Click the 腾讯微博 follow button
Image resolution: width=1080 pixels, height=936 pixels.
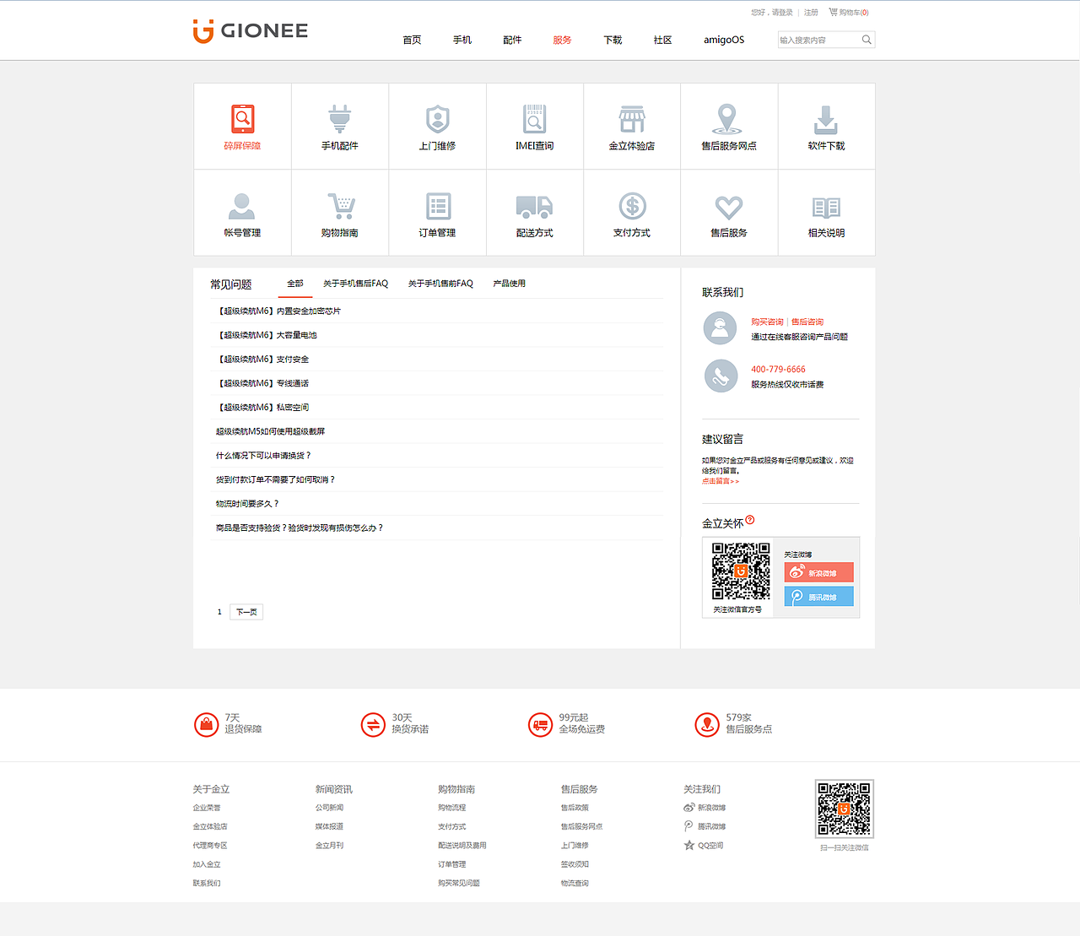pyautogui.click(x=818, y=597)
